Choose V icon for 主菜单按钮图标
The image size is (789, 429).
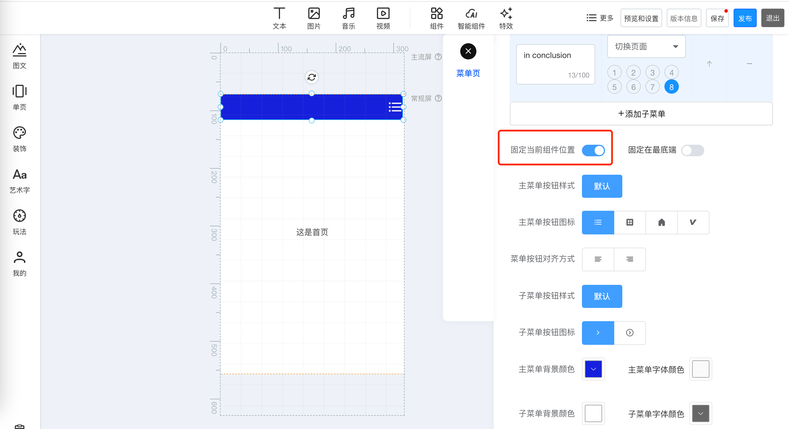(x=693, y=222)
